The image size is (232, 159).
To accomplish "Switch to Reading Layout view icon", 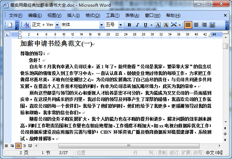I will click(30, 146).
